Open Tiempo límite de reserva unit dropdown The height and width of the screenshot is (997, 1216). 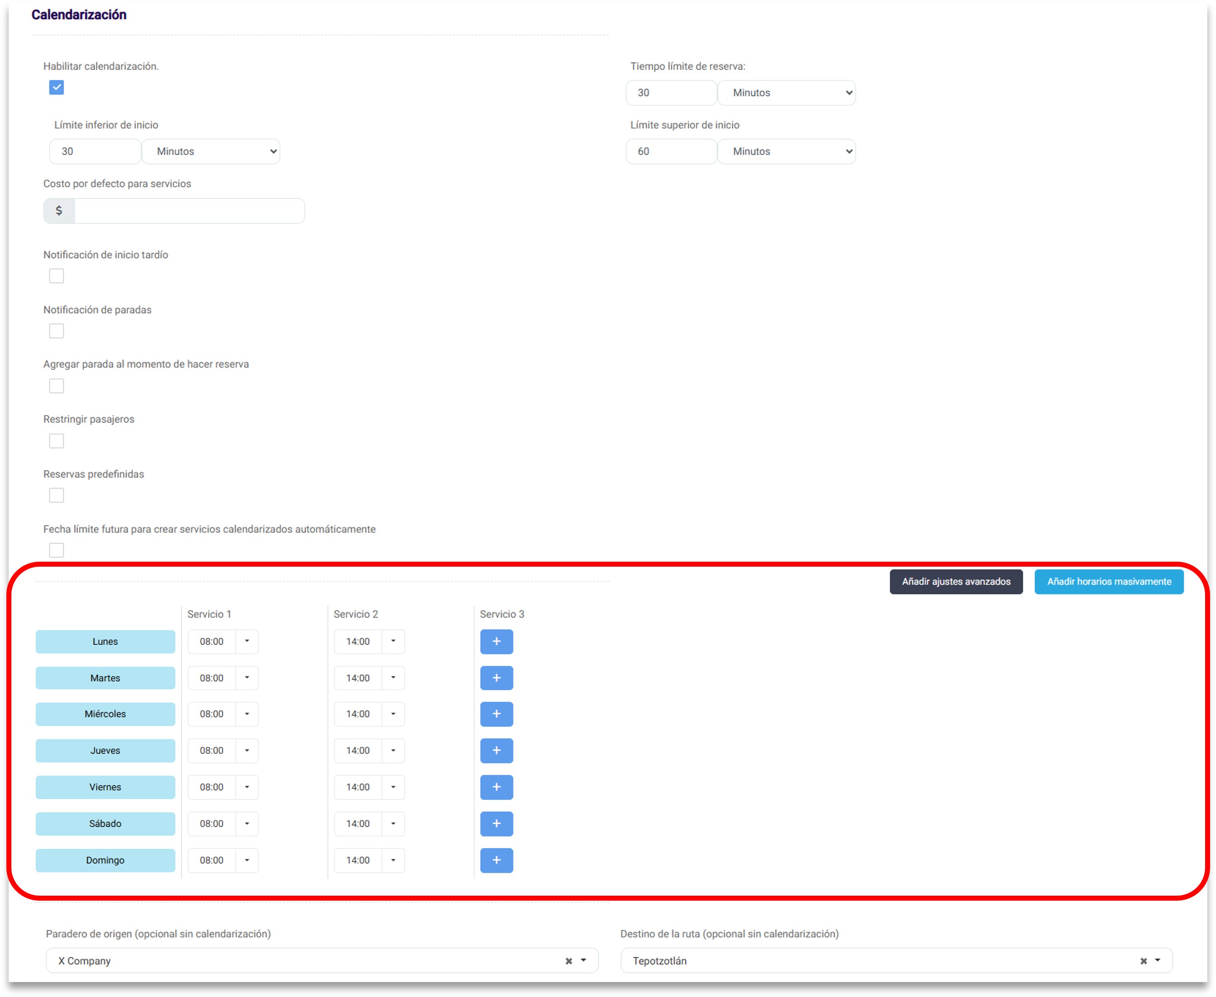(786, 92)
